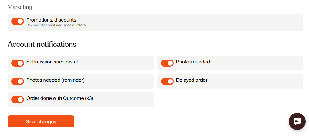309x136 pixels.
Task: Toggle Order done with Outcome (x3) switch
Action: (x=18, y=100)
